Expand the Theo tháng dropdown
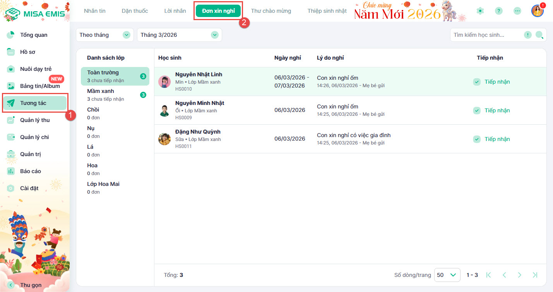This screenshot has width=553, height=292. tap(126, 35)
